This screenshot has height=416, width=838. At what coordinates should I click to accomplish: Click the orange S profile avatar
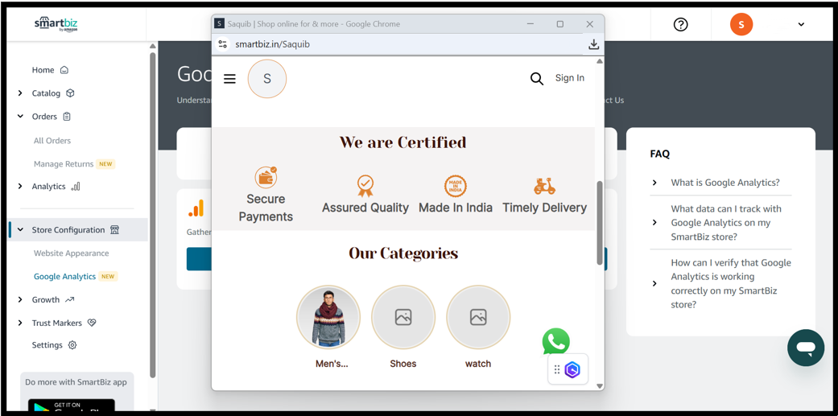(x=741, y=24)
